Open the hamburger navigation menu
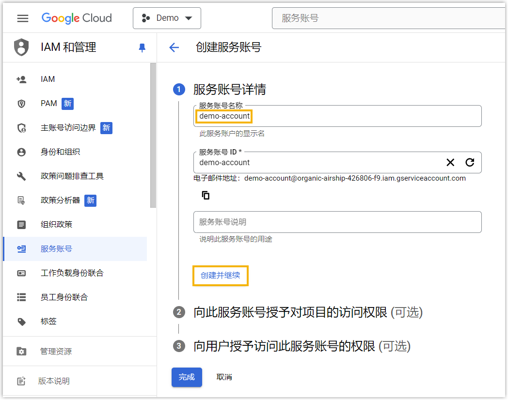The width and height of the screenshot is (508, 400). pos(23,18)
